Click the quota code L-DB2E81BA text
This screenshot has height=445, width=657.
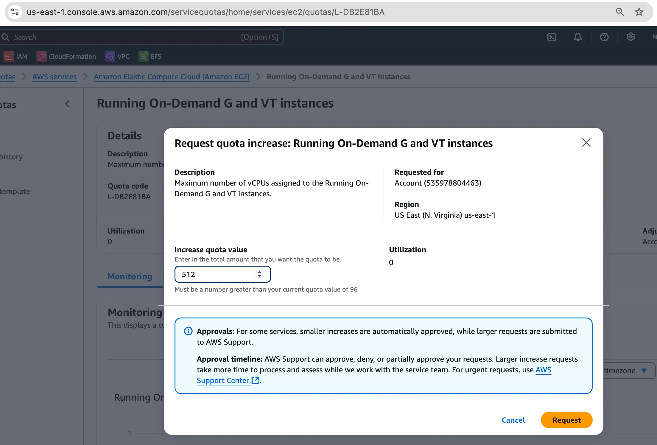[x=129, y=197]
